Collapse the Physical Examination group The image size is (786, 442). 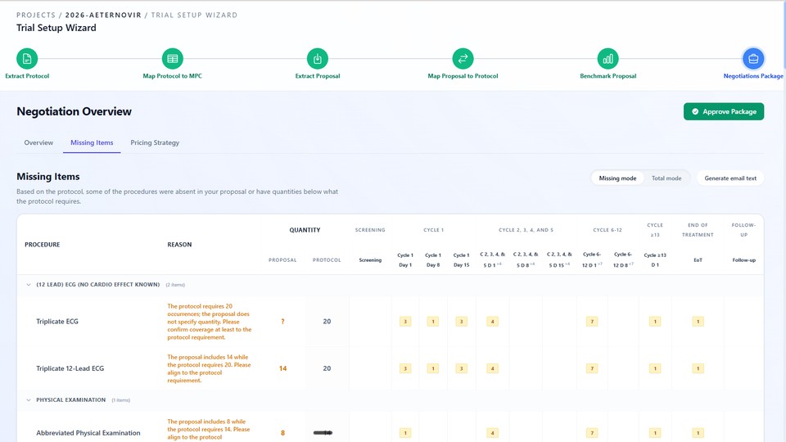pyautogui.click(x=29, y=400)
